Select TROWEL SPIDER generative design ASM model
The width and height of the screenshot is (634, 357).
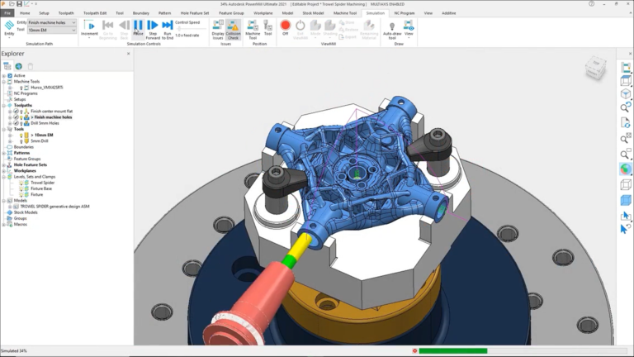pyautogui.click(x=54, y=207)
